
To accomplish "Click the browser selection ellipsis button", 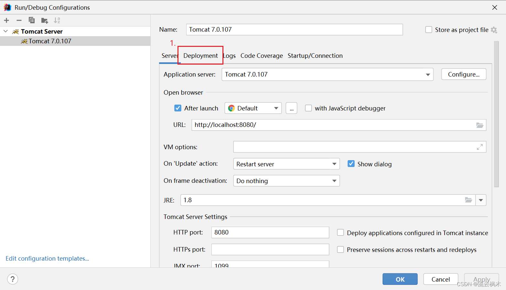I will pos(291,108).
